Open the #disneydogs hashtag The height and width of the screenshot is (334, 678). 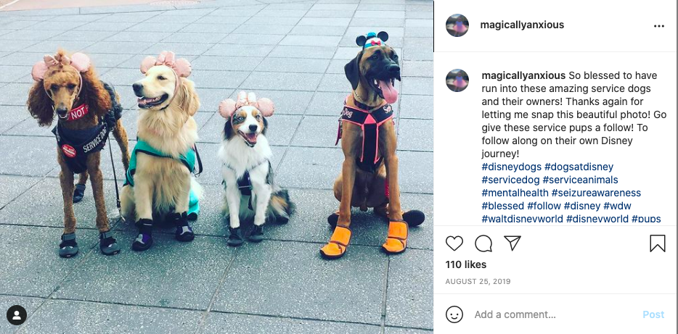click(511, 167)
